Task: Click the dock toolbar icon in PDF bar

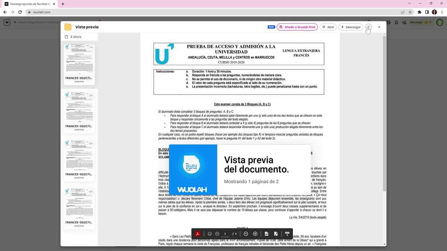Action: (x=287, y=234)
